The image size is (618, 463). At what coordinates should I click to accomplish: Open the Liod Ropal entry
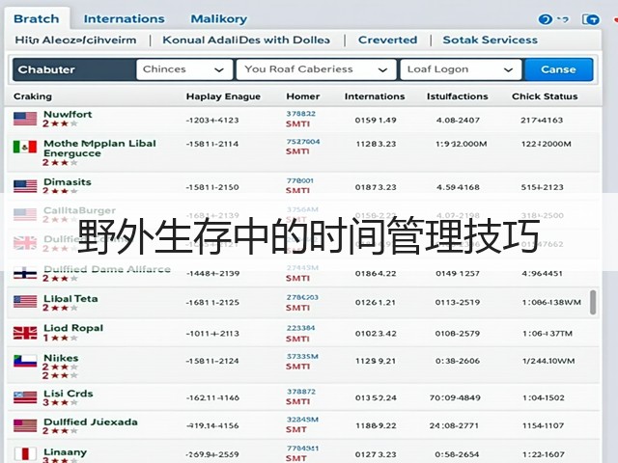point(73,328)
